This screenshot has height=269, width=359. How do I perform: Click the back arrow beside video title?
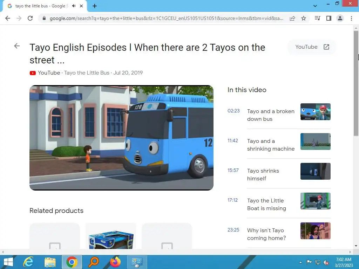[17, 46]
